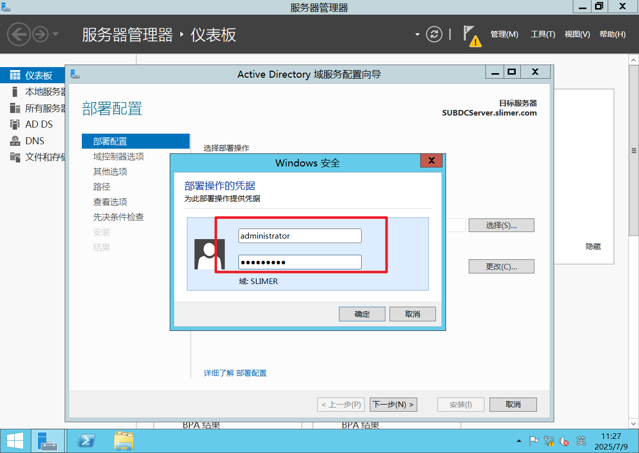Expand dropdown arrow beside refresh icon

click(x=417, y=34)
